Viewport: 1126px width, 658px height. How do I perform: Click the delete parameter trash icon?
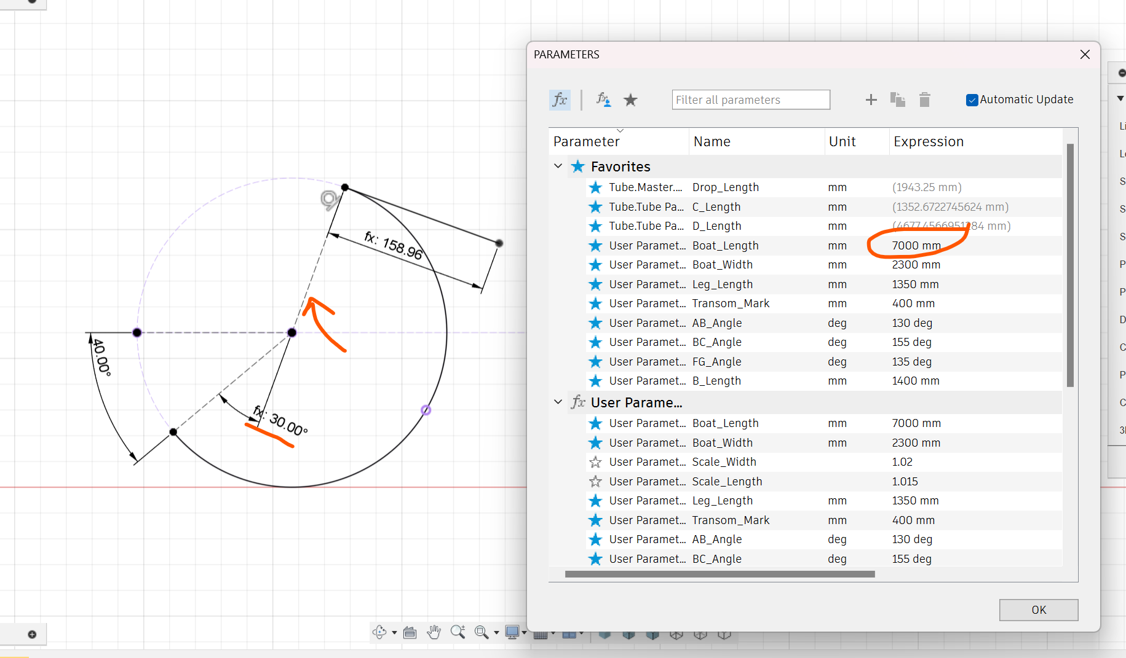924,100
